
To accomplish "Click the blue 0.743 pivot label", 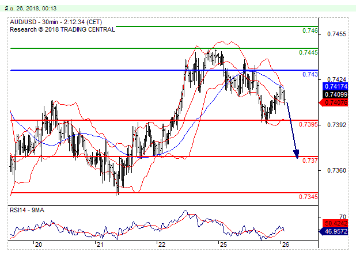I will click(310, 74).
